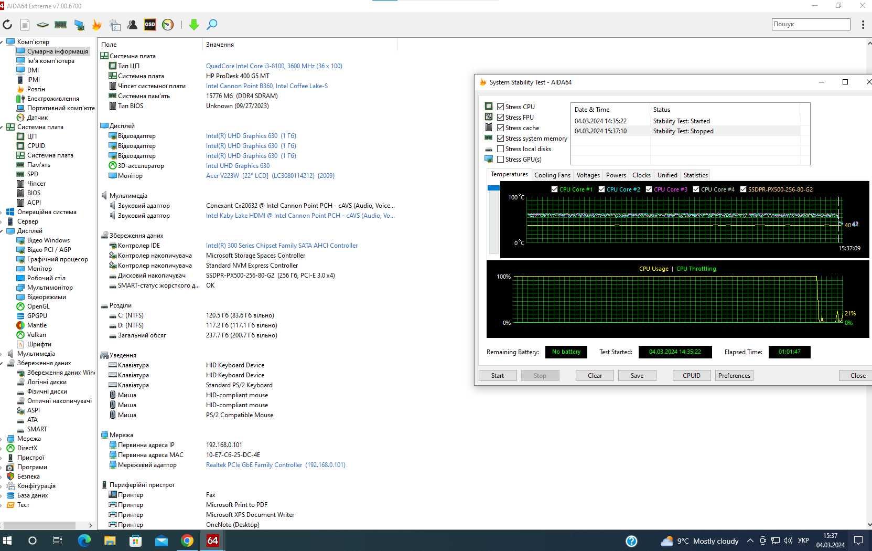Select the Розгін tree item

click(x=36, y=89)
